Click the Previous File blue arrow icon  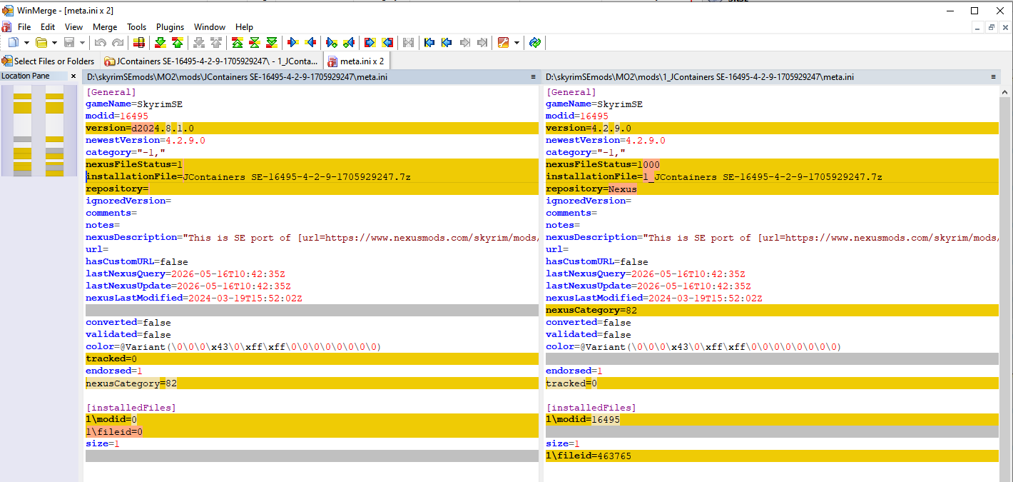(447, 43)
